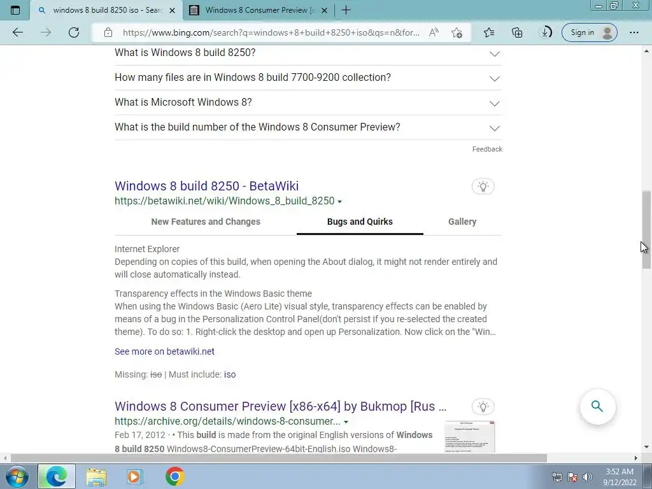Go back with the browser back arrow

tap(17, 32)
